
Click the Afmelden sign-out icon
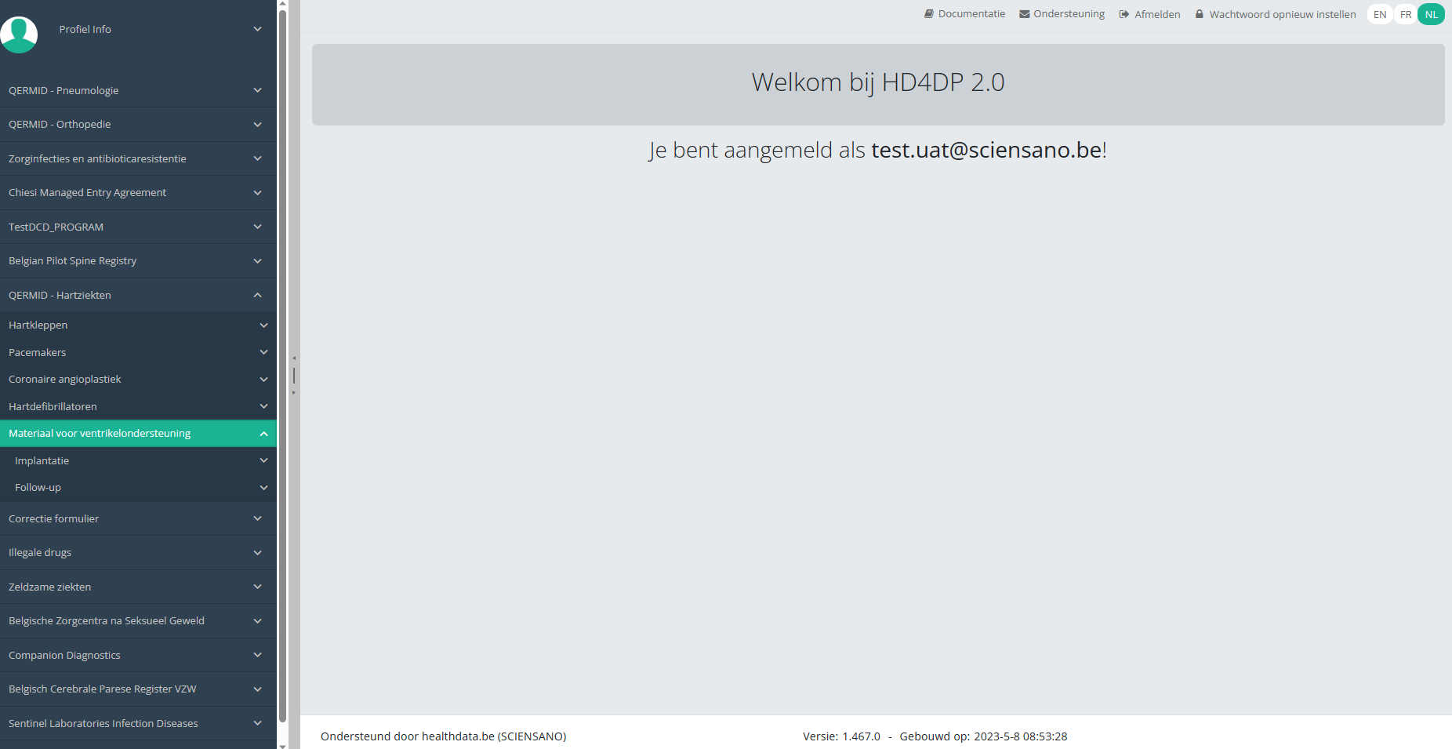(x=1123, y=14)
